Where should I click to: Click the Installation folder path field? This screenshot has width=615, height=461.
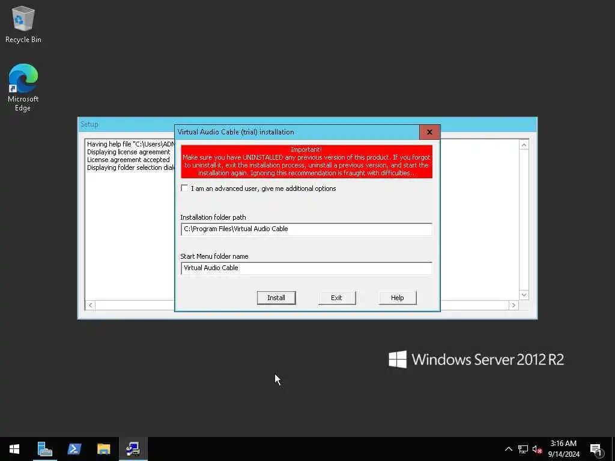pyautogui.click(x=306, y=229)
